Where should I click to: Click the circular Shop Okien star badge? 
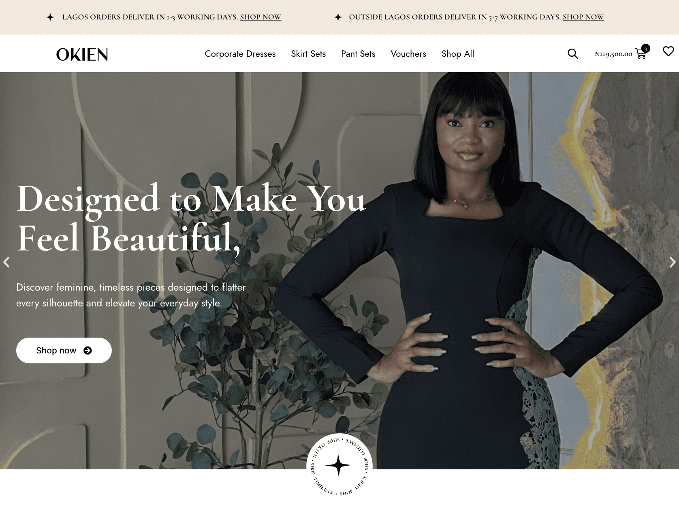click(339, 465)
